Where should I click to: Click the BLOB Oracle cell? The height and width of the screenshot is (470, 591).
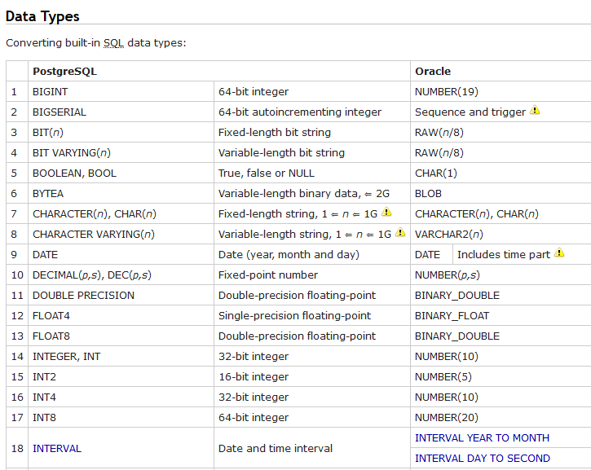[501, 193]
